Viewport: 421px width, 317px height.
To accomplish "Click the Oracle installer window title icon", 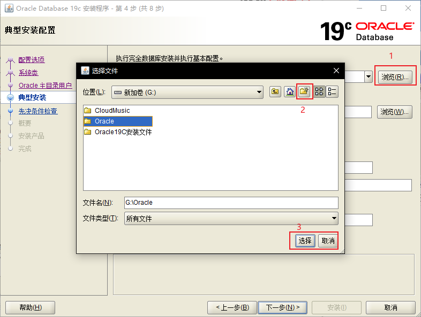I will pyautogui.click(x=9, y=9).
